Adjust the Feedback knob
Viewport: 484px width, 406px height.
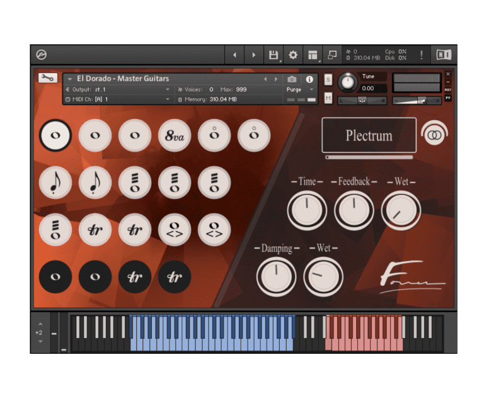(x=354, y=210)
